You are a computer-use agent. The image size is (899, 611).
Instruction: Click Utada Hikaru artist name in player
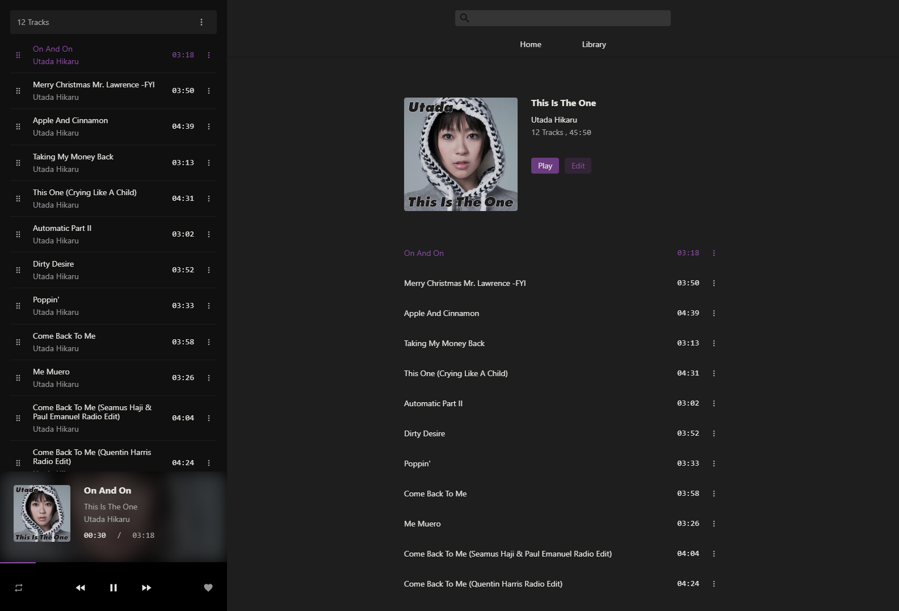(107, 519)
